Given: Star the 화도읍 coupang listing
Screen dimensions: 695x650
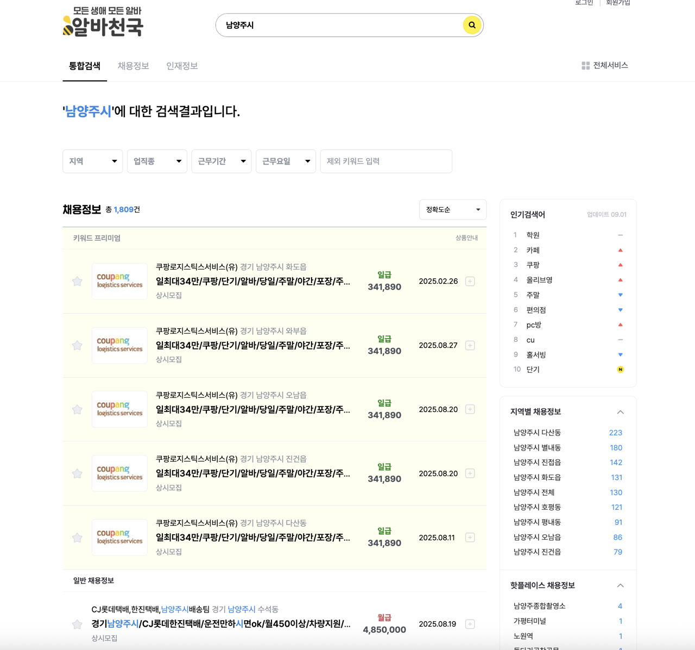Looking at the screenshot, I should 77,281.
